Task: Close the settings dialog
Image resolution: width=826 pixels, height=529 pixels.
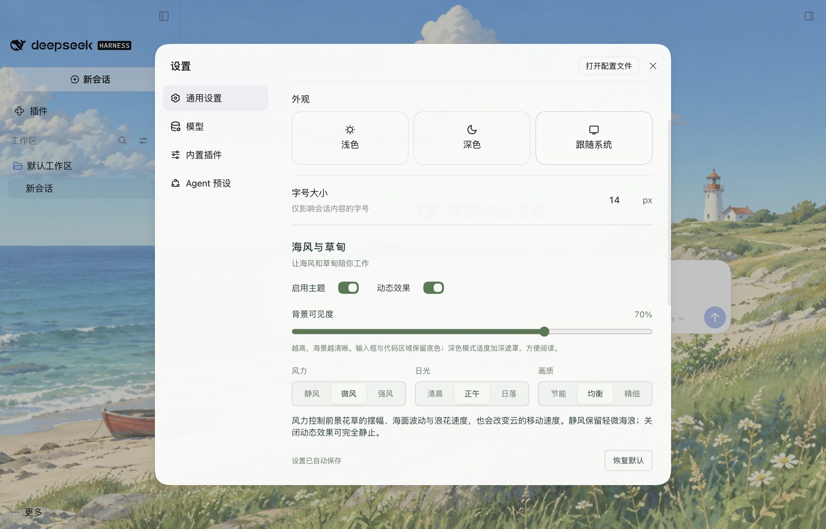Action: pyautogui.click(x=653, y=66)
